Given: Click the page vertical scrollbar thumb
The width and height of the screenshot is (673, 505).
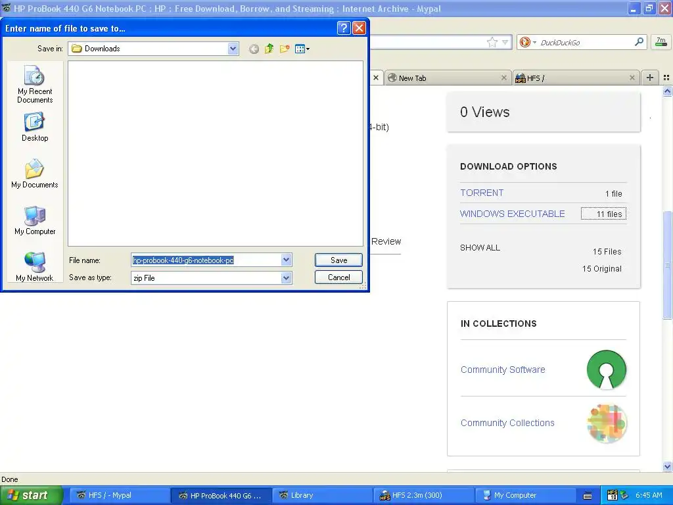Looking at the screenshot, I should (x=667, y=265).
